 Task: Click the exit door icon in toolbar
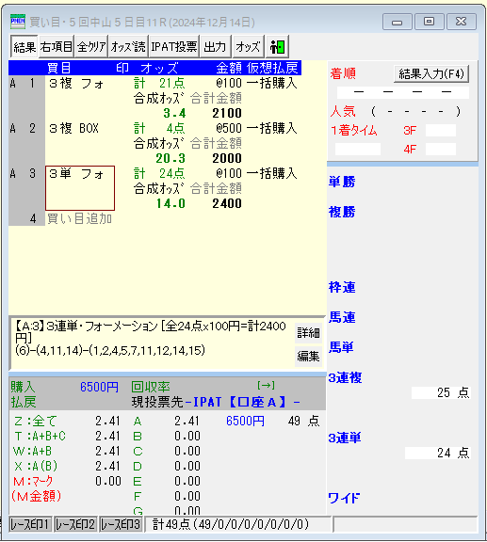tap(277, 47)
